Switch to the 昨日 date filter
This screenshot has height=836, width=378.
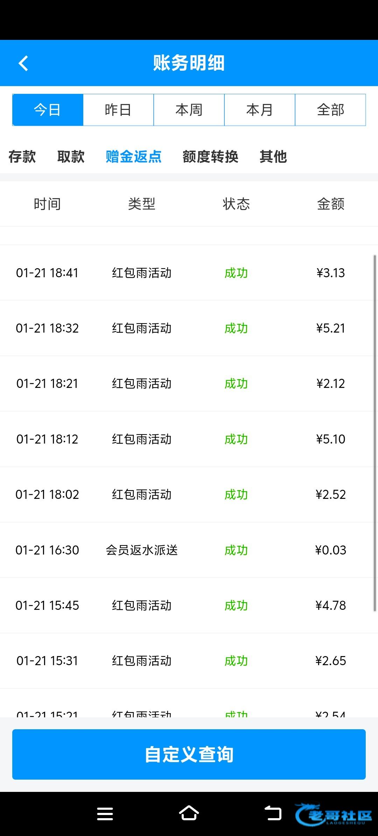tap(118, 110)
